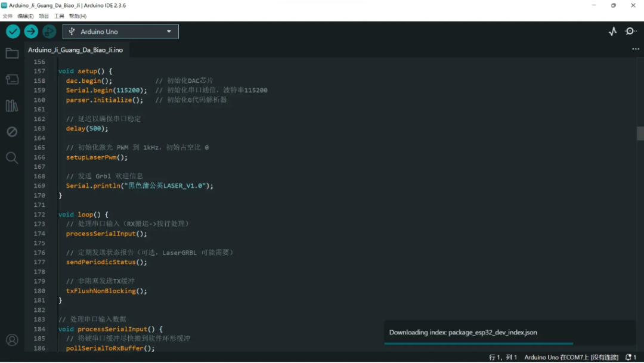Select the Arduino_Ji_Guang_Da_Biao_Ji.ino tab
Screen dimensions: 644x363
[x=76, y=50]
